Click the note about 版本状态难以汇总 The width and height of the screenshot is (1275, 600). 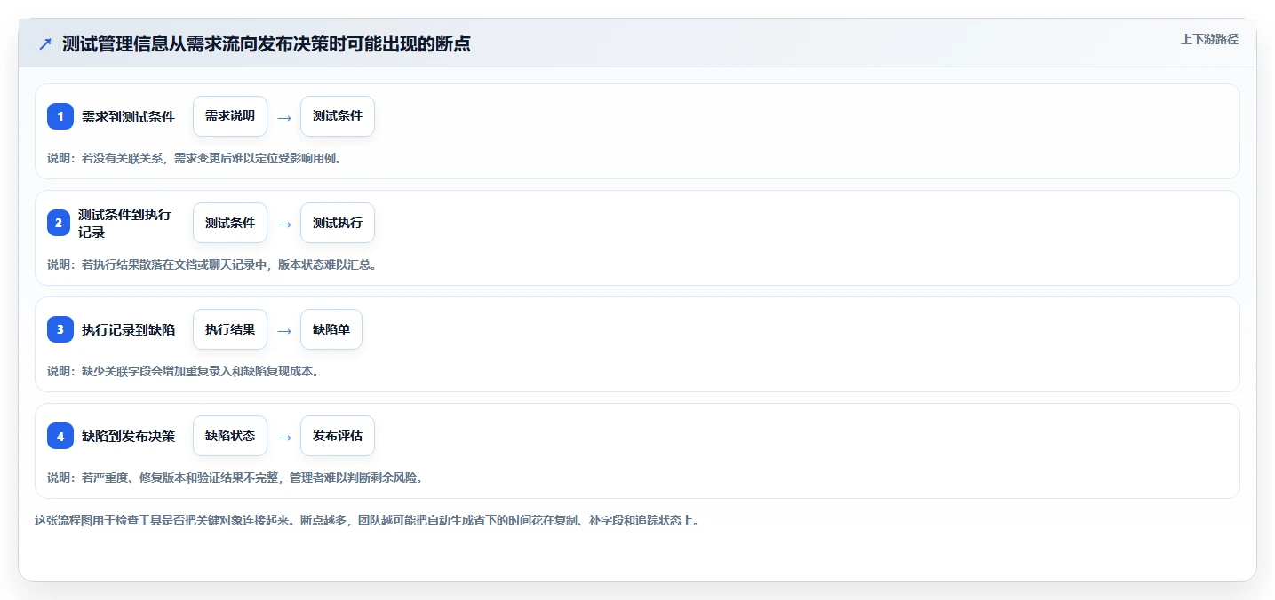point(212,264)
